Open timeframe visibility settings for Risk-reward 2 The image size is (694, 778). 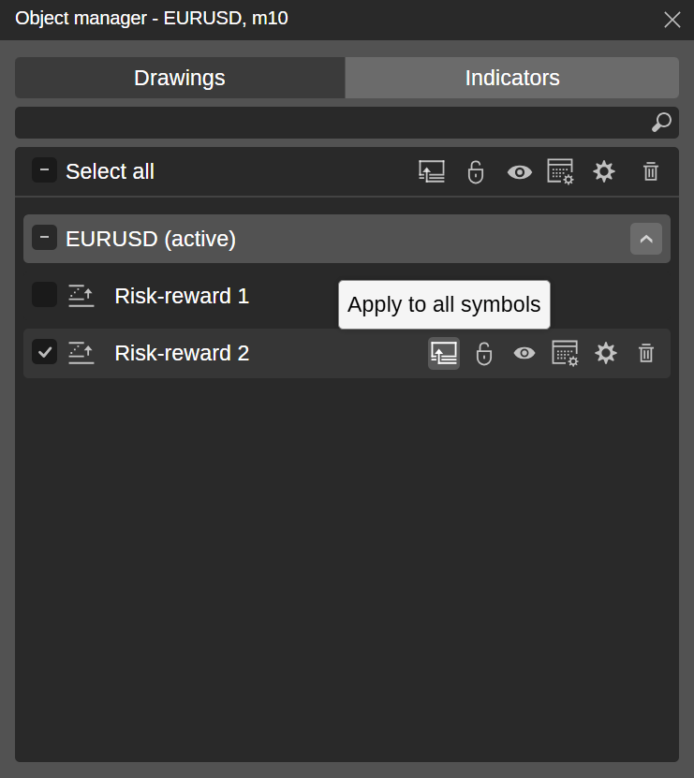tap(565, 353)
